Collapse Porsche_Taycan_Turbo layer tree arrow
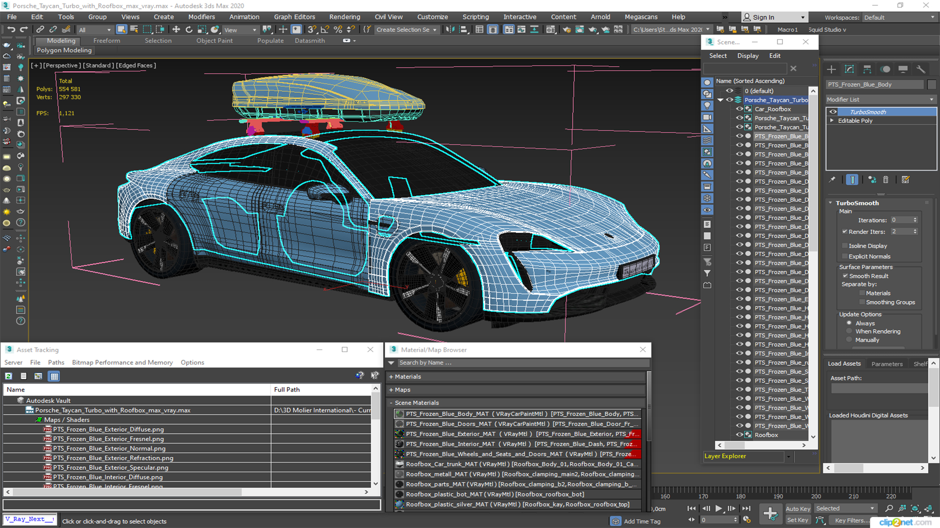Screen dimensions: 940x528 (720, 100)
